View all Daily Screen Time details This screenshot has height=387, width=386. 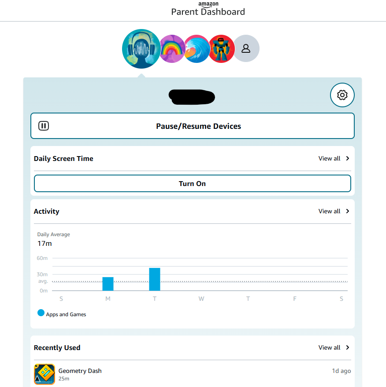pos(334,158)
